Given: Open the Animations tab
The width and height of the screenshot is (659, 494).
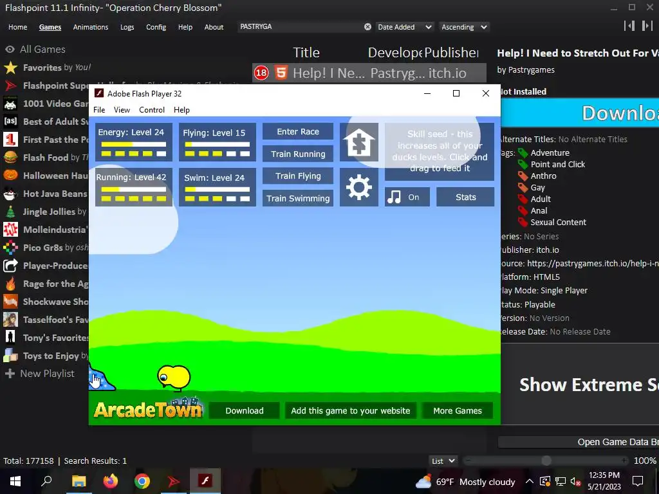Looking at the screenshot, I should (91, 27).
